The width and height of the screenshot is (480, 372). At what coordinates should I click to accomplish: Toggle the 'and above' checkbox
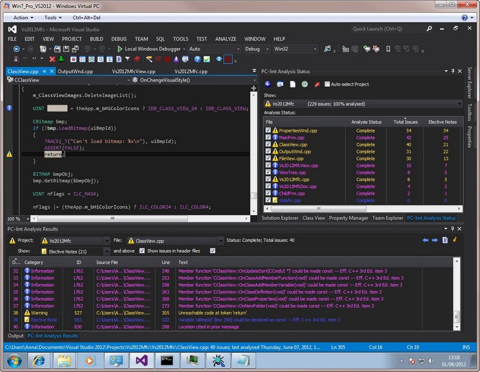point(142,251)
